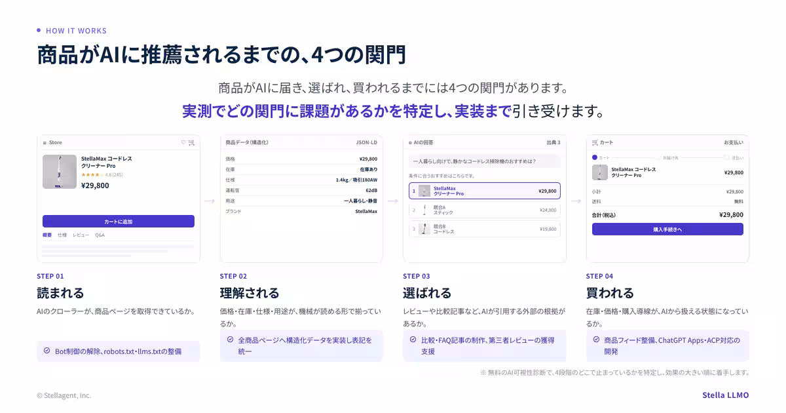Click the check icon beside 全商品ページへ構造化データ
The width and height of the screenshot is (786, 413).
point(230,340)
